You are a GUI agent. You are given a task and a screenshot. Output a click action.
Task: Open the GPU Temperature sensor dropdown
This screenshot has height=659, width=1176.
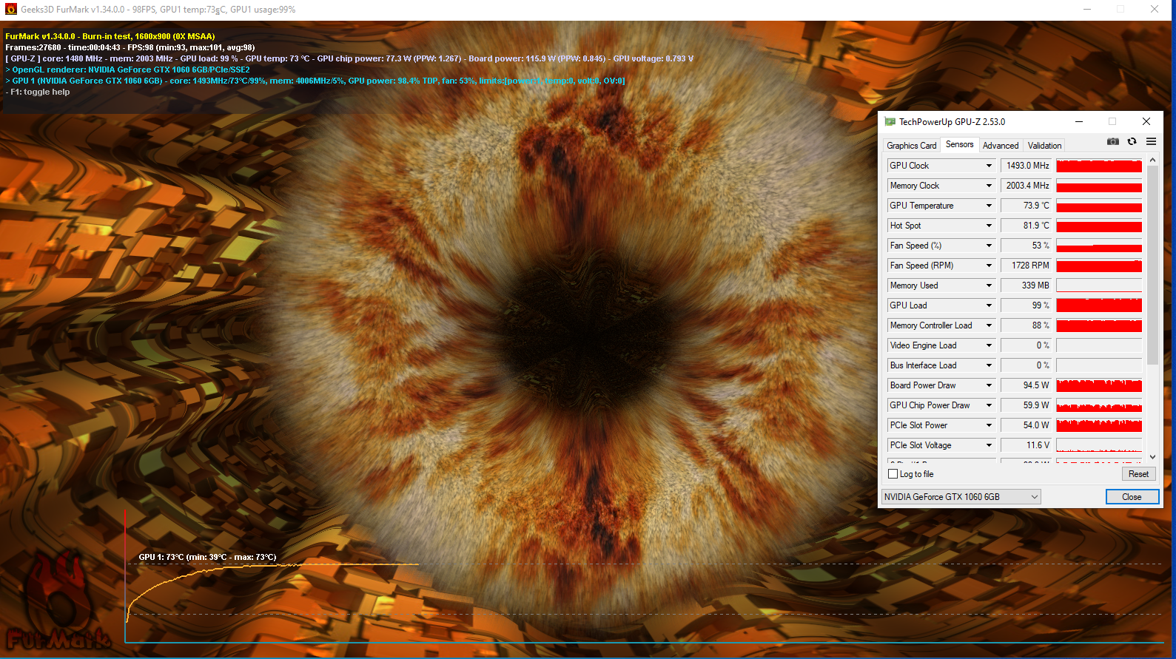click(x=989, y=206)
